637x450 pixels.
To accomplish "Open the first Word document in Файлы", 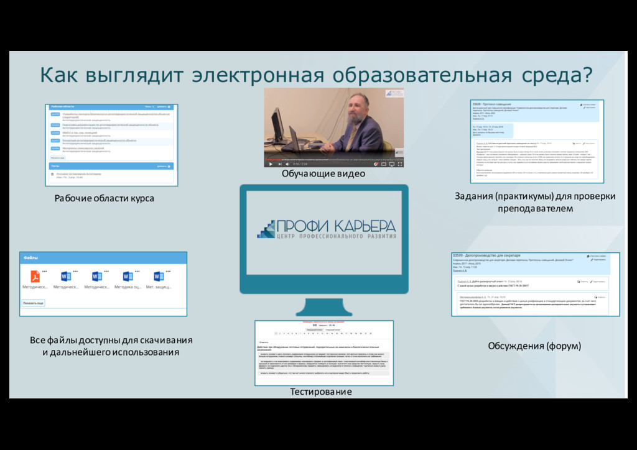I will 66,277.
